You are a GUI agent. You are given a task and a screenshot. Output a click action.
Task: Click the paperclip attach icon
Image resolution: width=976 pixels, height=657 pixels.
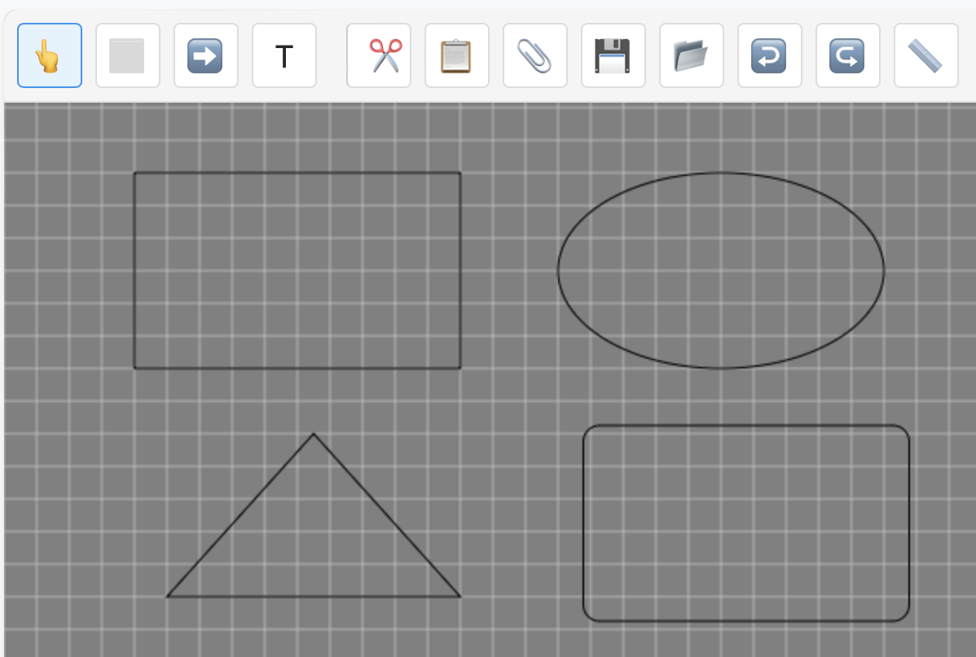pos(535,55)
